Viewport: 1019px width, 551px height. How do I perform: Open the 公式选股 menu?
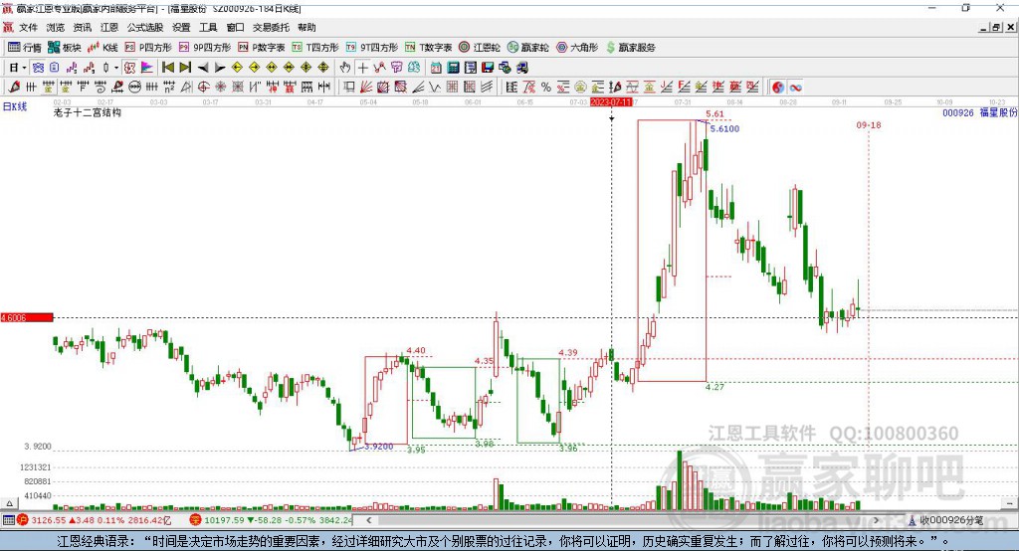pyautogui.click(x=145, y=27)
